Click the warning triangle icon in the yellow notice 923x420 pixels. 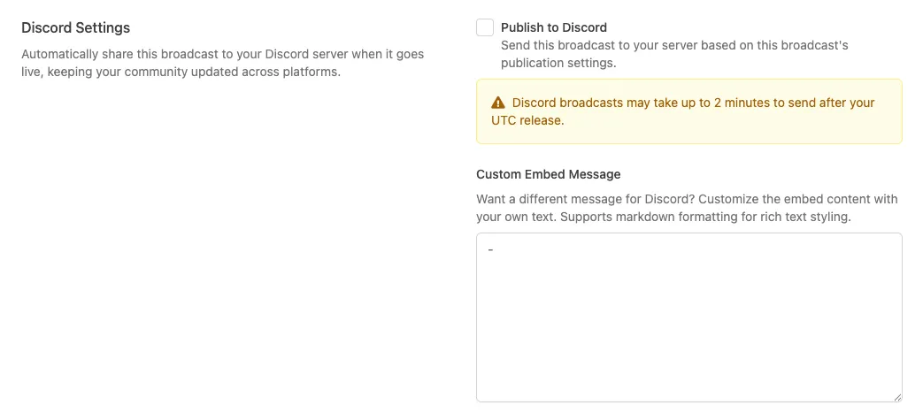498,103
